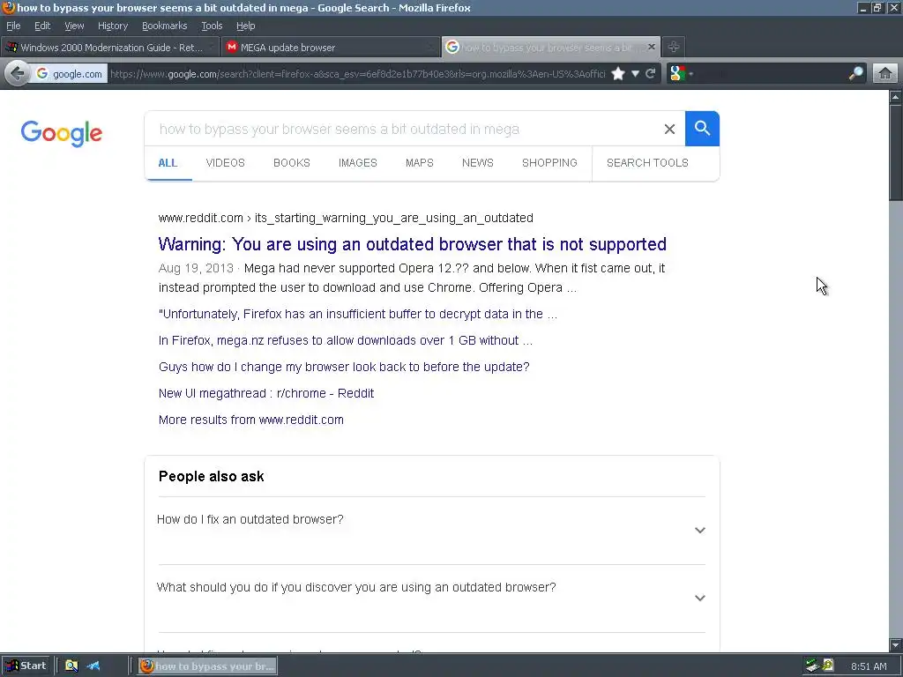Open the 'Unfortunately, Firefox has an insufficient buffer' link
This screenshot has width=903, height=677.
(x=358, y=314)
